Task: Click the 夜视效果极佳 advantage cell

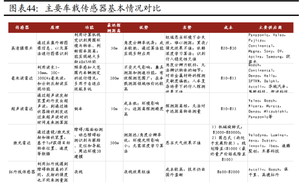Action: tap(137, 172)
